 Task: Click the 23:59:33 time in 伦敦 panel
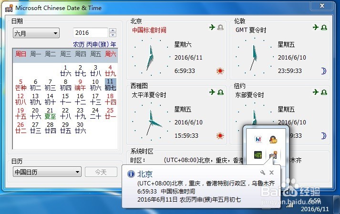[290, 71]
